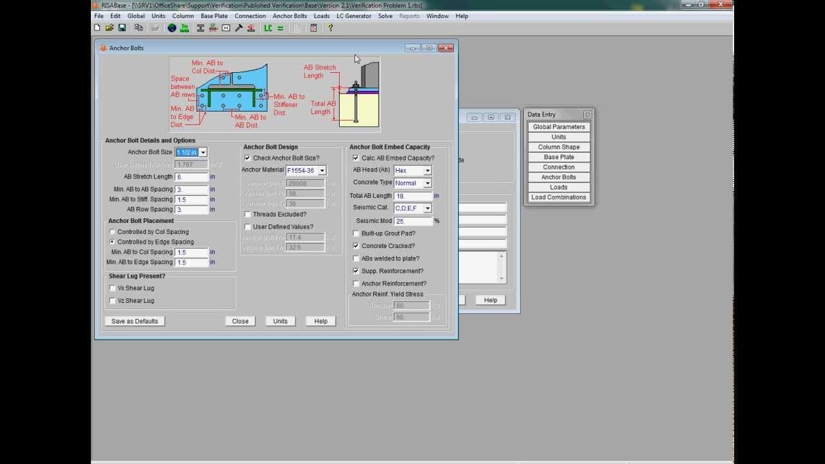Enable the Threads Excluded checkbox
This screenshot has width=825, height=464.
click(247, 215)
